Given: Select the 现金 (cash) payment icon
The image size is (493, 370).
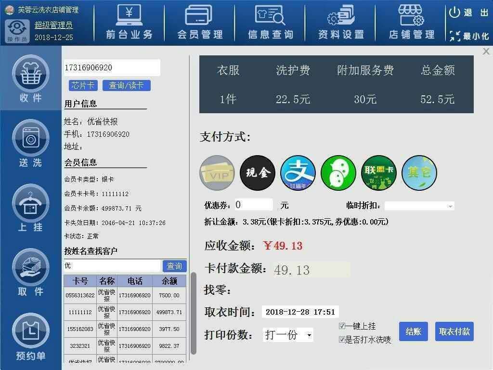Looking at the screenshot, I should pos(258,173).
